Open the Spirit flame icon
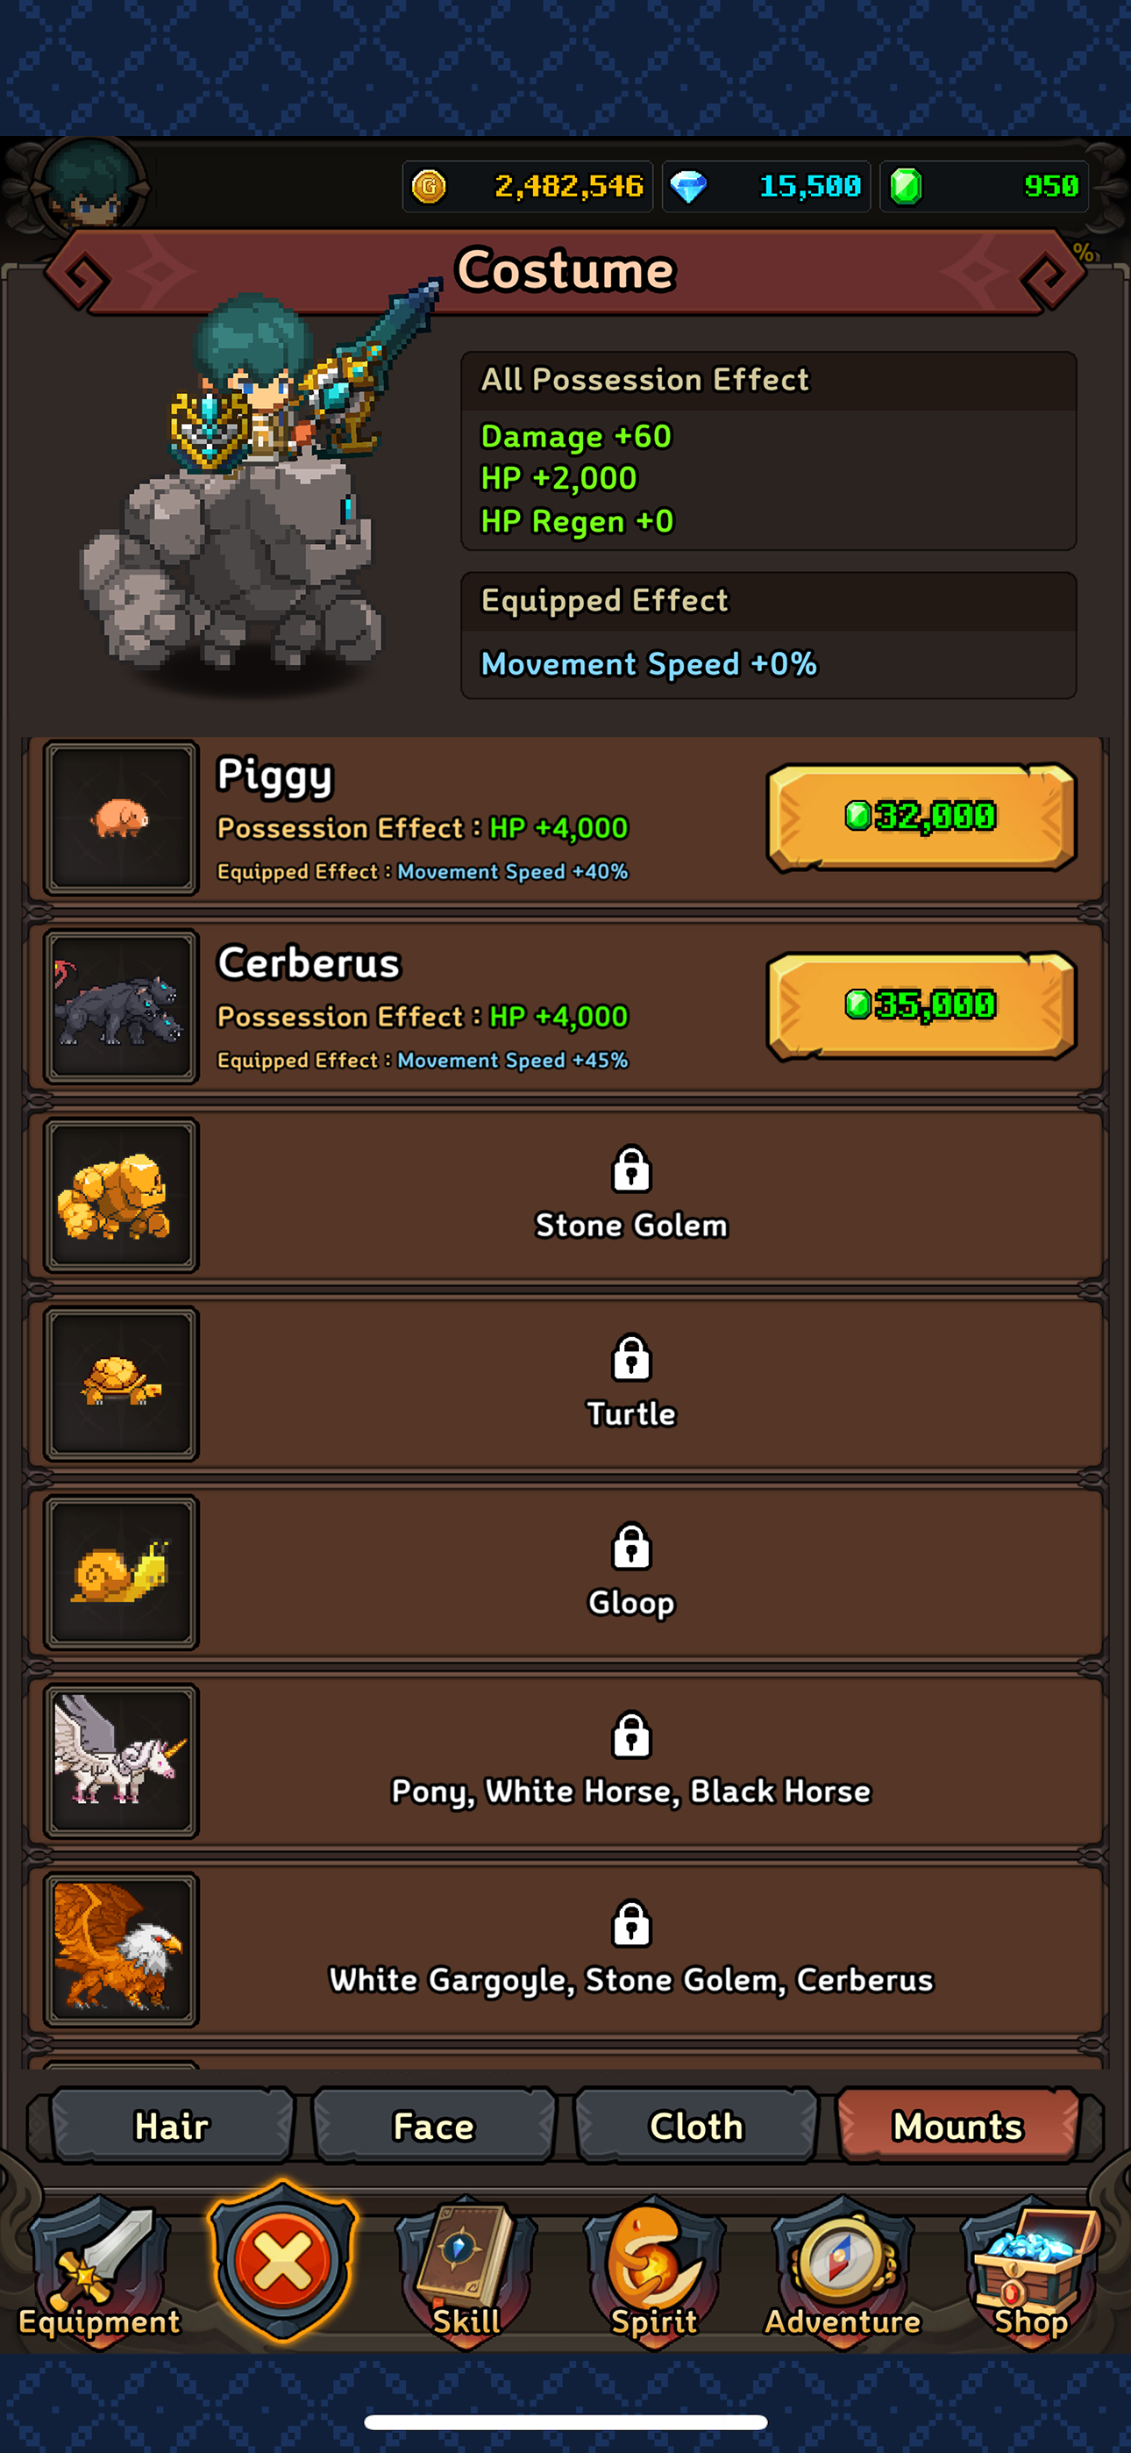 click(654, 2267)
